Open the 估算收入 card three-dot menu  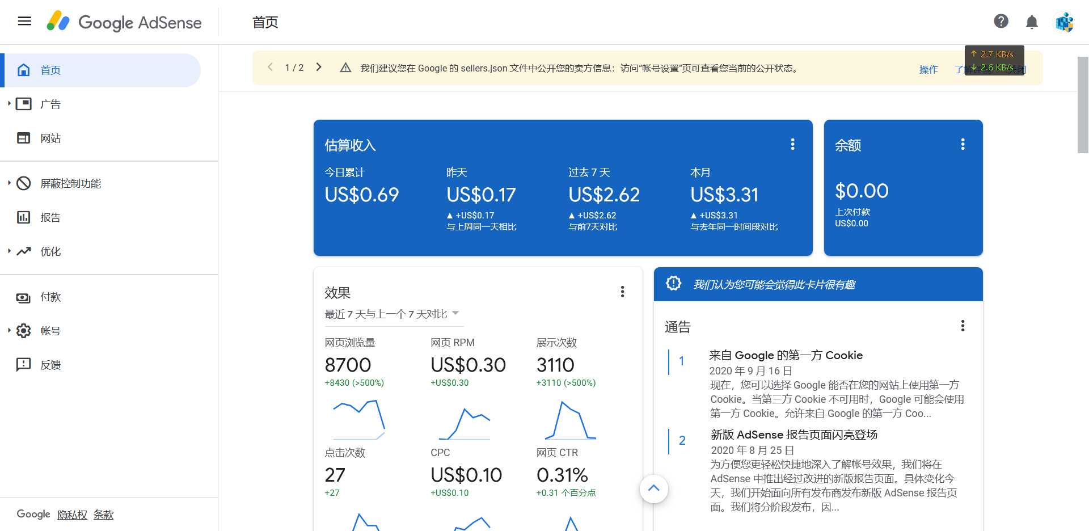click(792, 144)
